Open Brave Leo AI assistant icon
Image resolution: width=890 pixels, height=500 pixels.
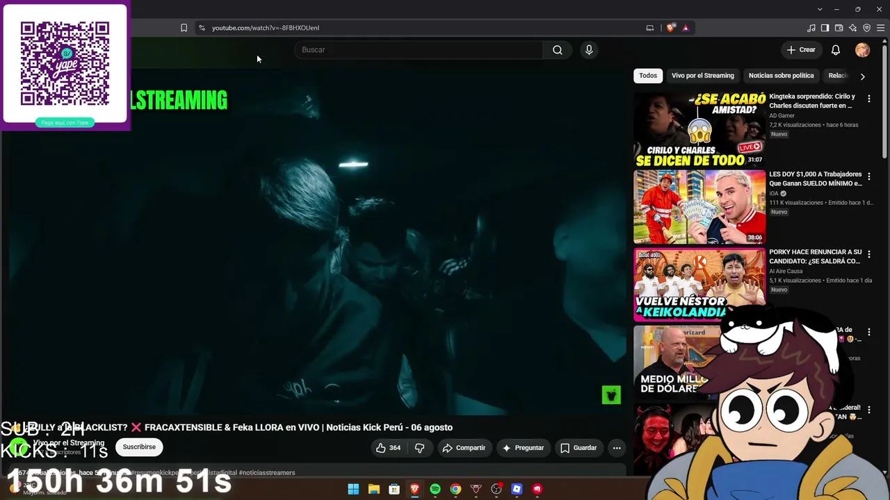click(x=853, y=28)
